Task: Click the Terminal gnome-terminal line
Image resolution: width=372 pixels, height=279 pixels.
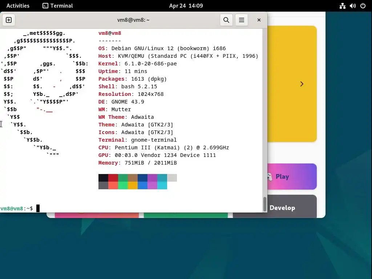Action: click(x=138, y=140)
